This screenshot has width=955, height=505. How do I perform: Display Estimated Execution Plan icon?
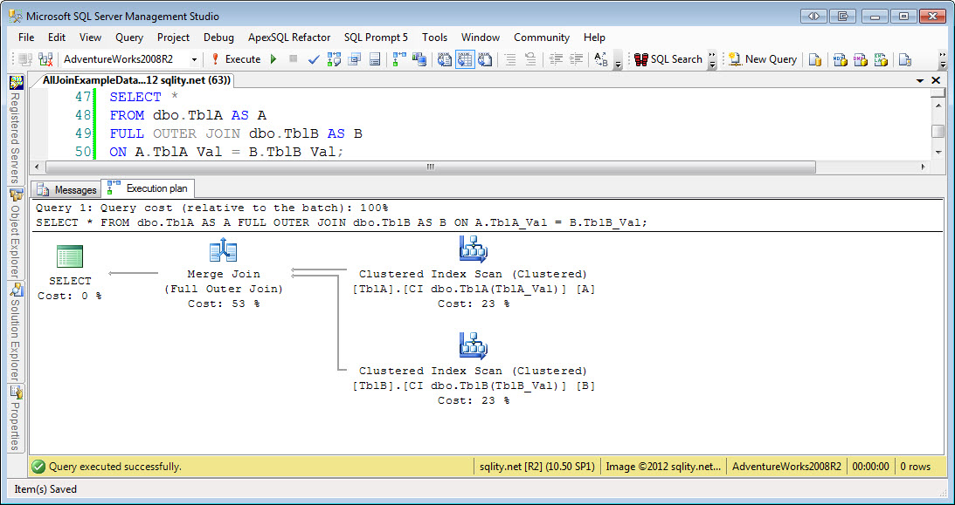(334, 59)
